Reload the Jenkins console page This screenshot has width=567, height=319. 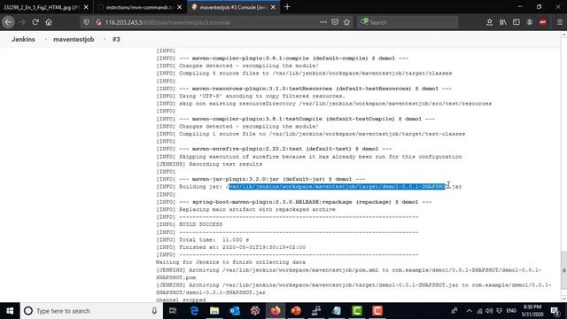click(x=35, y=22)
